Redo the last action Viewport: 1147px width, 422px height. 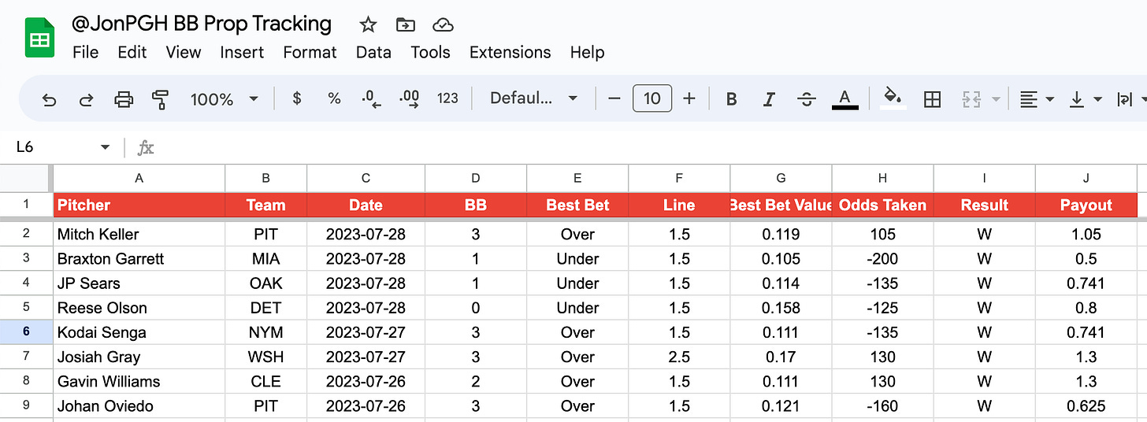pos(86,99)
